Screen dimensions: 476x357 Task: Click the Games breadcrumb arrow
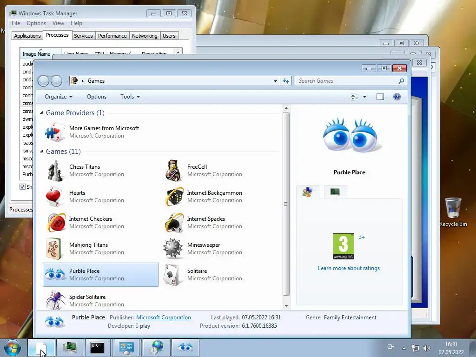point(83,81)
